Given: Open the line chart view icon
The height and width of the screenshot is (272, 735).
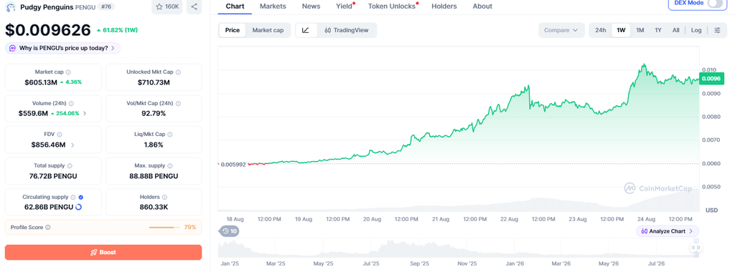Looking at the screenshot, I should pyautogui.click(x=306, y=30).
